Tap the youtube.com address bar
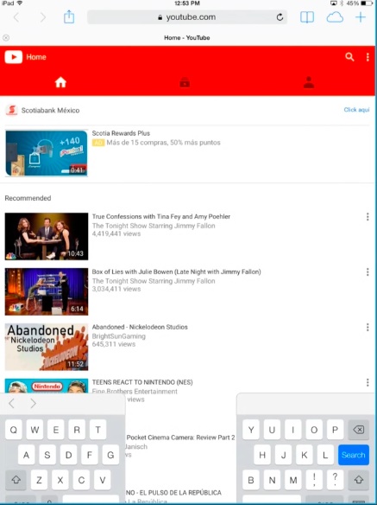Viewport: 377px width, 505px height. click(x=186, y=17)
